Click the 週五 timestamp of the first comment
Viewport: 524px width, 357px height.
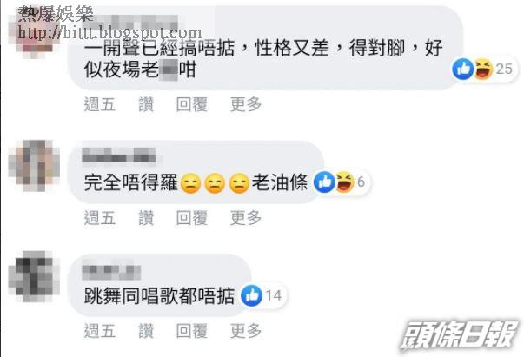click(x=100, y=104)
